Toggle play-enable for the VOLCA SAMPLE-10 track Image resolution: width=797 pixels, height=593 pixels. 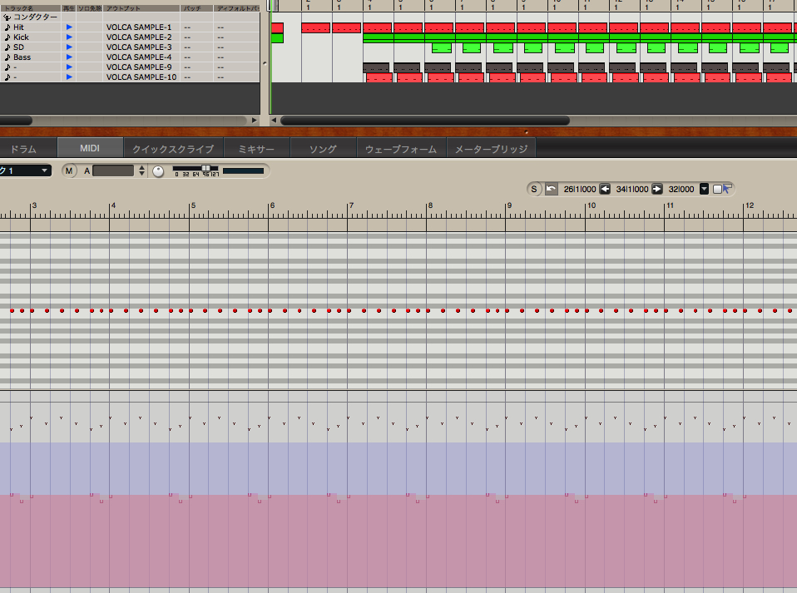tap(69, 77)
